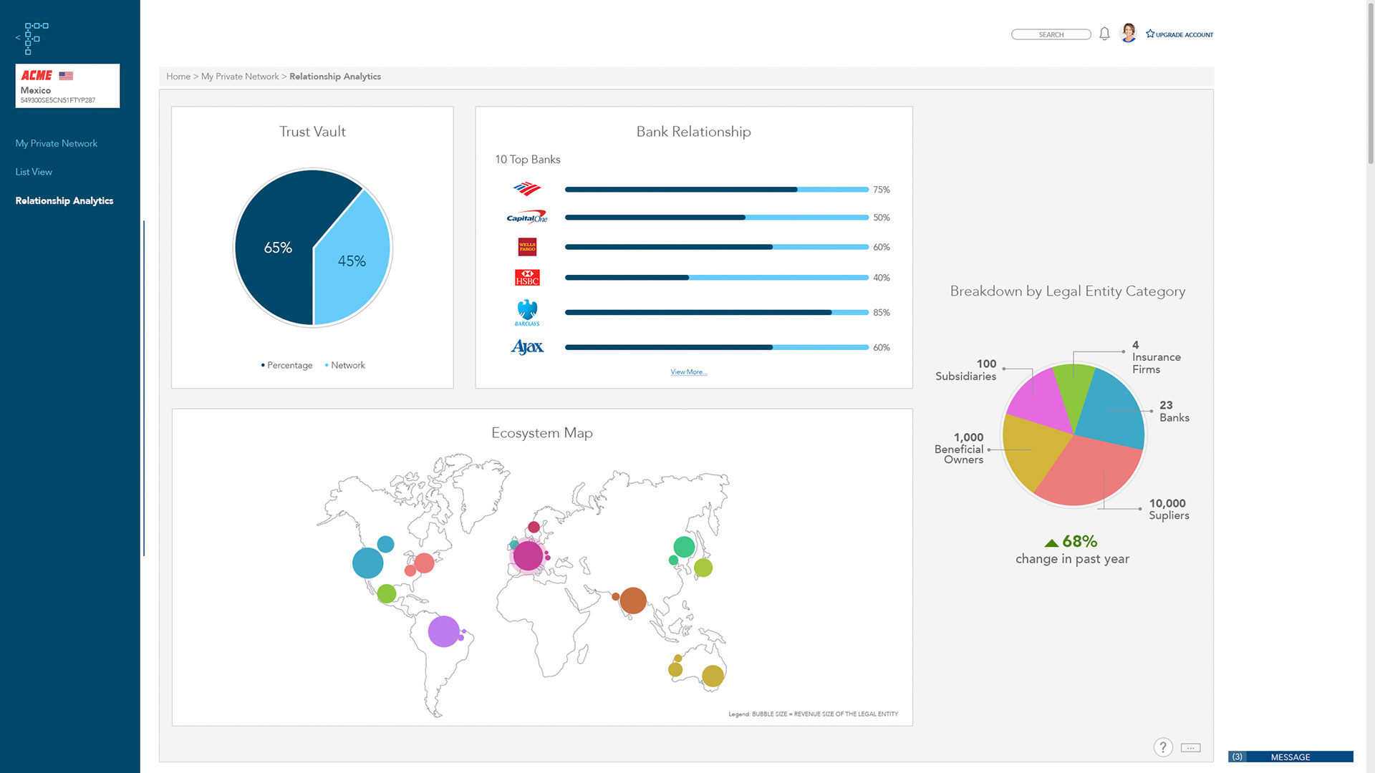The width and height of the screenshot is (1375, 773).
Task: Toggle the Network legend item
Action: click(345, 365)
